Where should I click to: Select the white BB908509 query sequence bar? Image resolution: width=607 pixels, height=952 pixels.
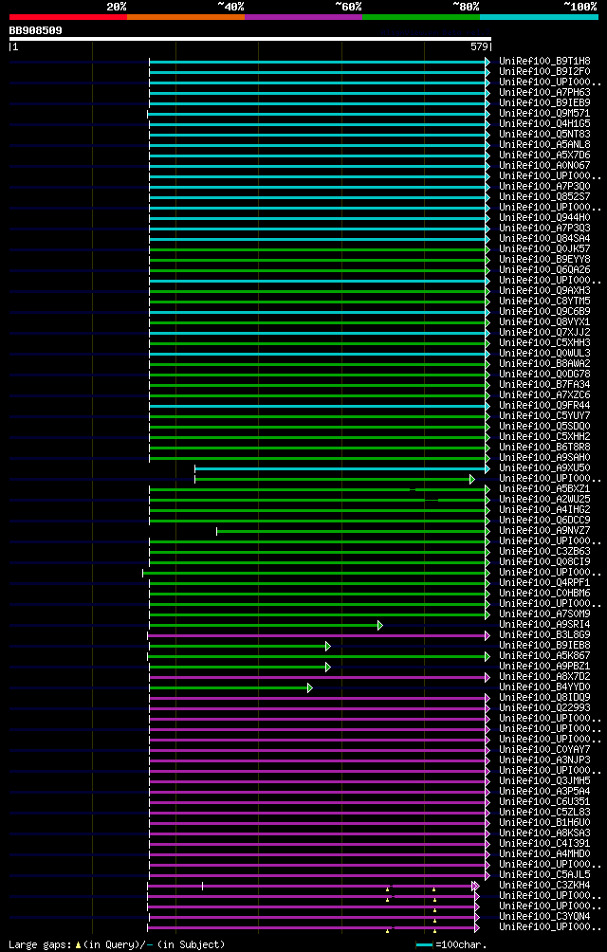coord(250,39)
